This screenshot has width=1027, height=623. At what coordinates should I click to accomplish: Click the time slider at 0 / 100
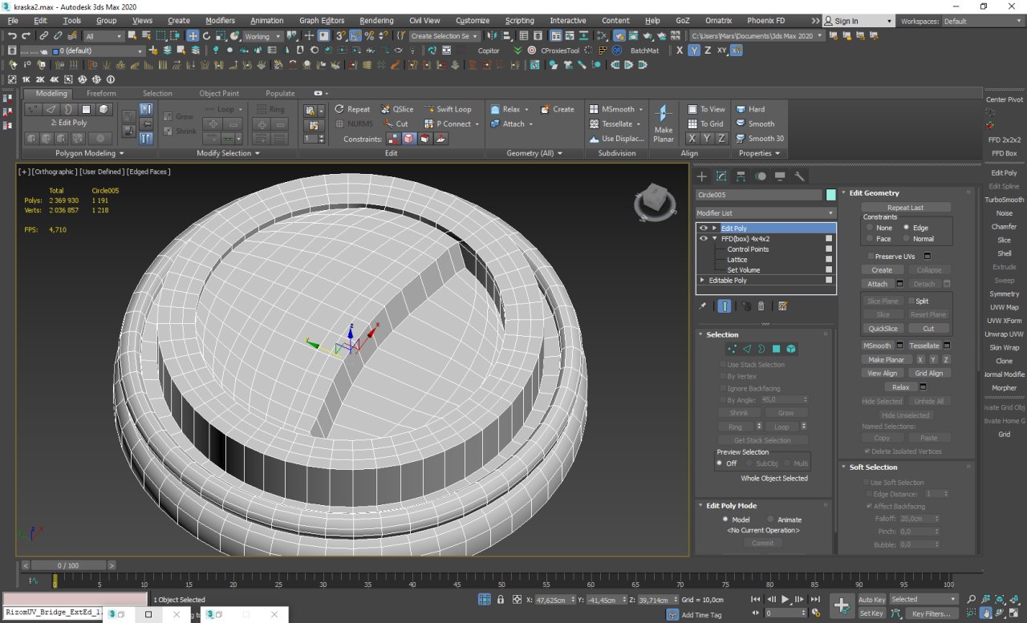pyautogui.click(x=68, y=565)
